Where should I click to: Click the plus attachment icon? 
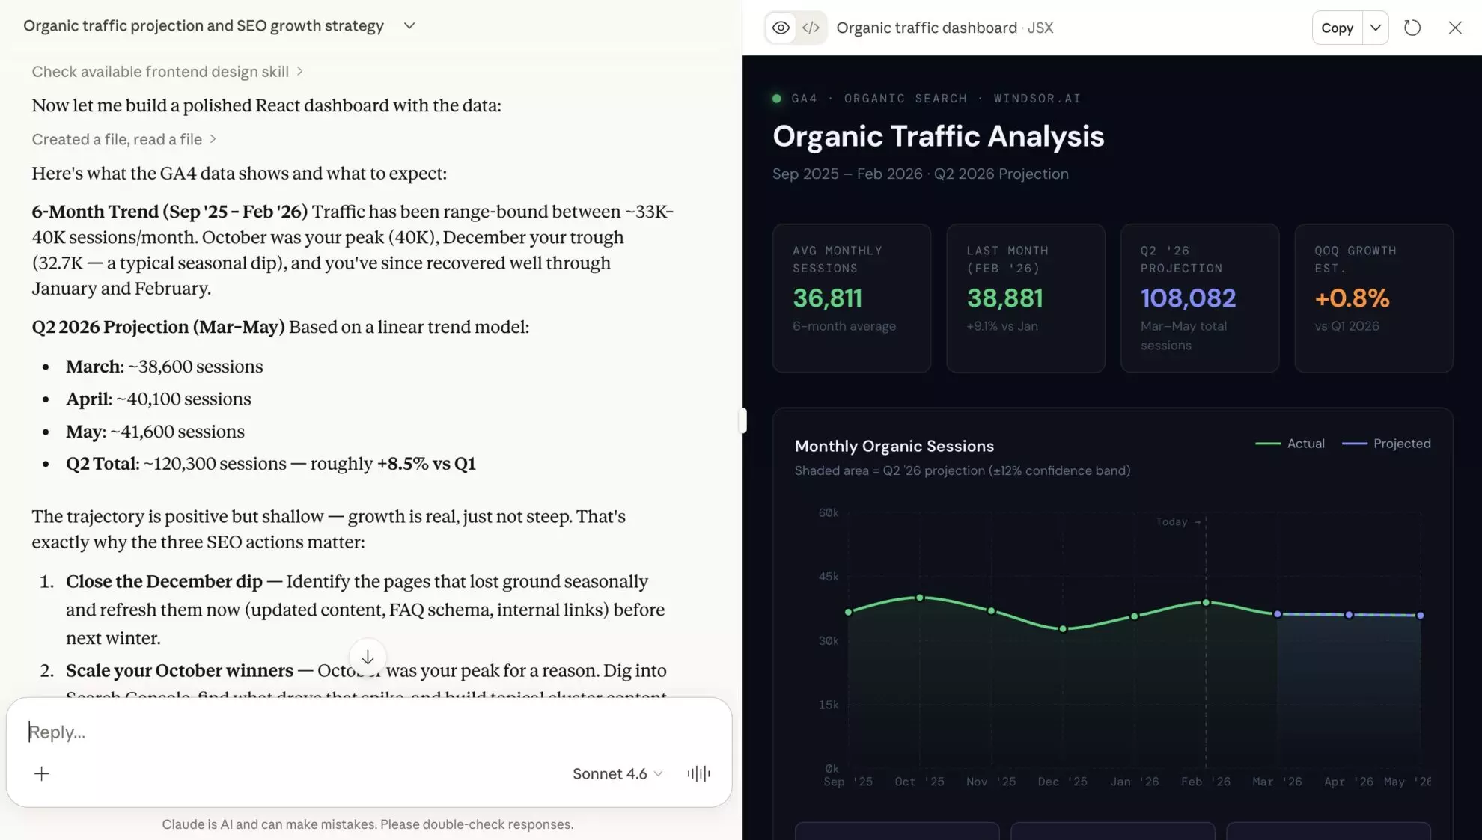[x=42, y=773]
